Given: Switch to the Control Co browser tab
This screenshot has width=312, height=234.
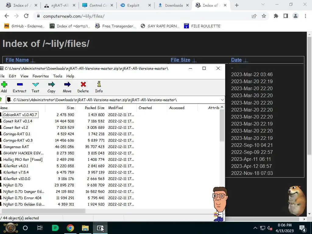Looking at the screenshot, I should click(x=98, y=5).
